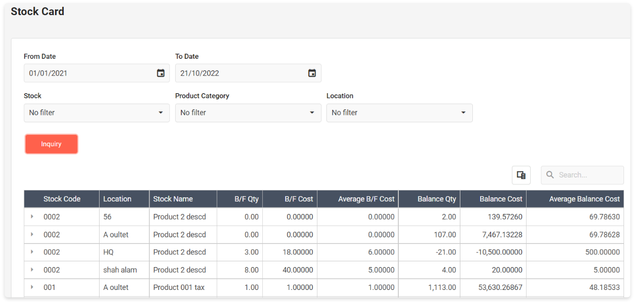Sort by Location column header
The image size is (635, 304).
click(117, 199)
